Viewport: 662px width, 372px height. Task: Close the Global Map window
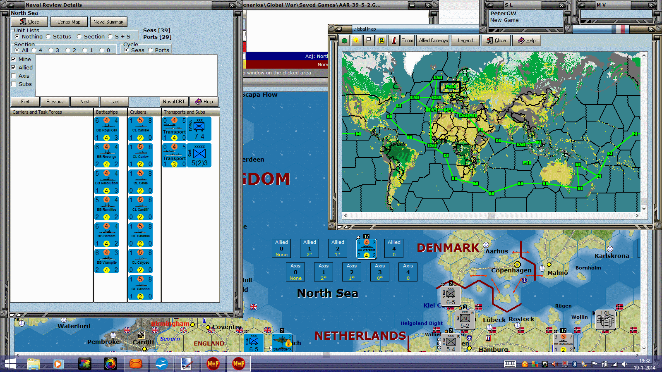496,41
